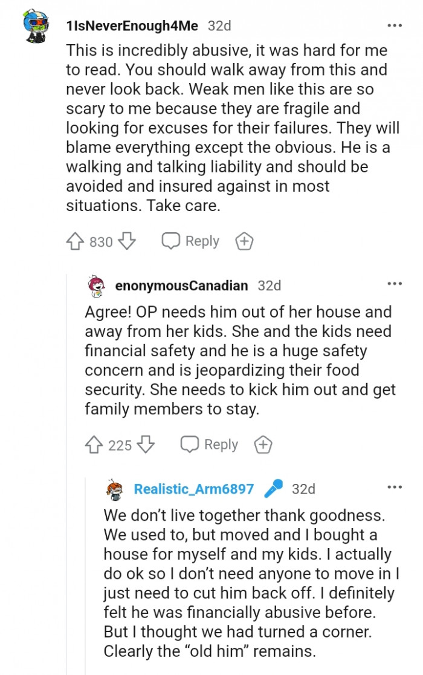Click the award icon on the top comment
This screenshot has height=675, width=423.
click(x=244, y=241)
